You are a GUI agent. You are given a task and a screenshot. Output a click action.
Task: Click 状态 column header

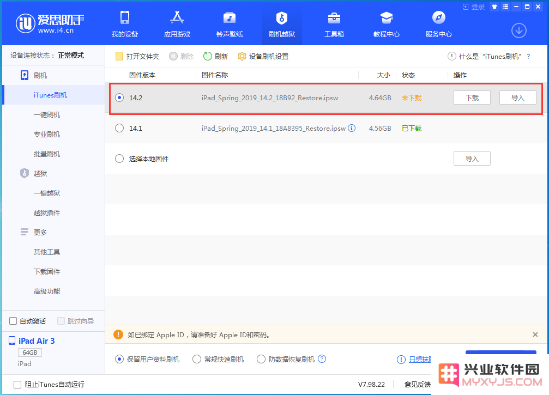(x=408, y=75)
